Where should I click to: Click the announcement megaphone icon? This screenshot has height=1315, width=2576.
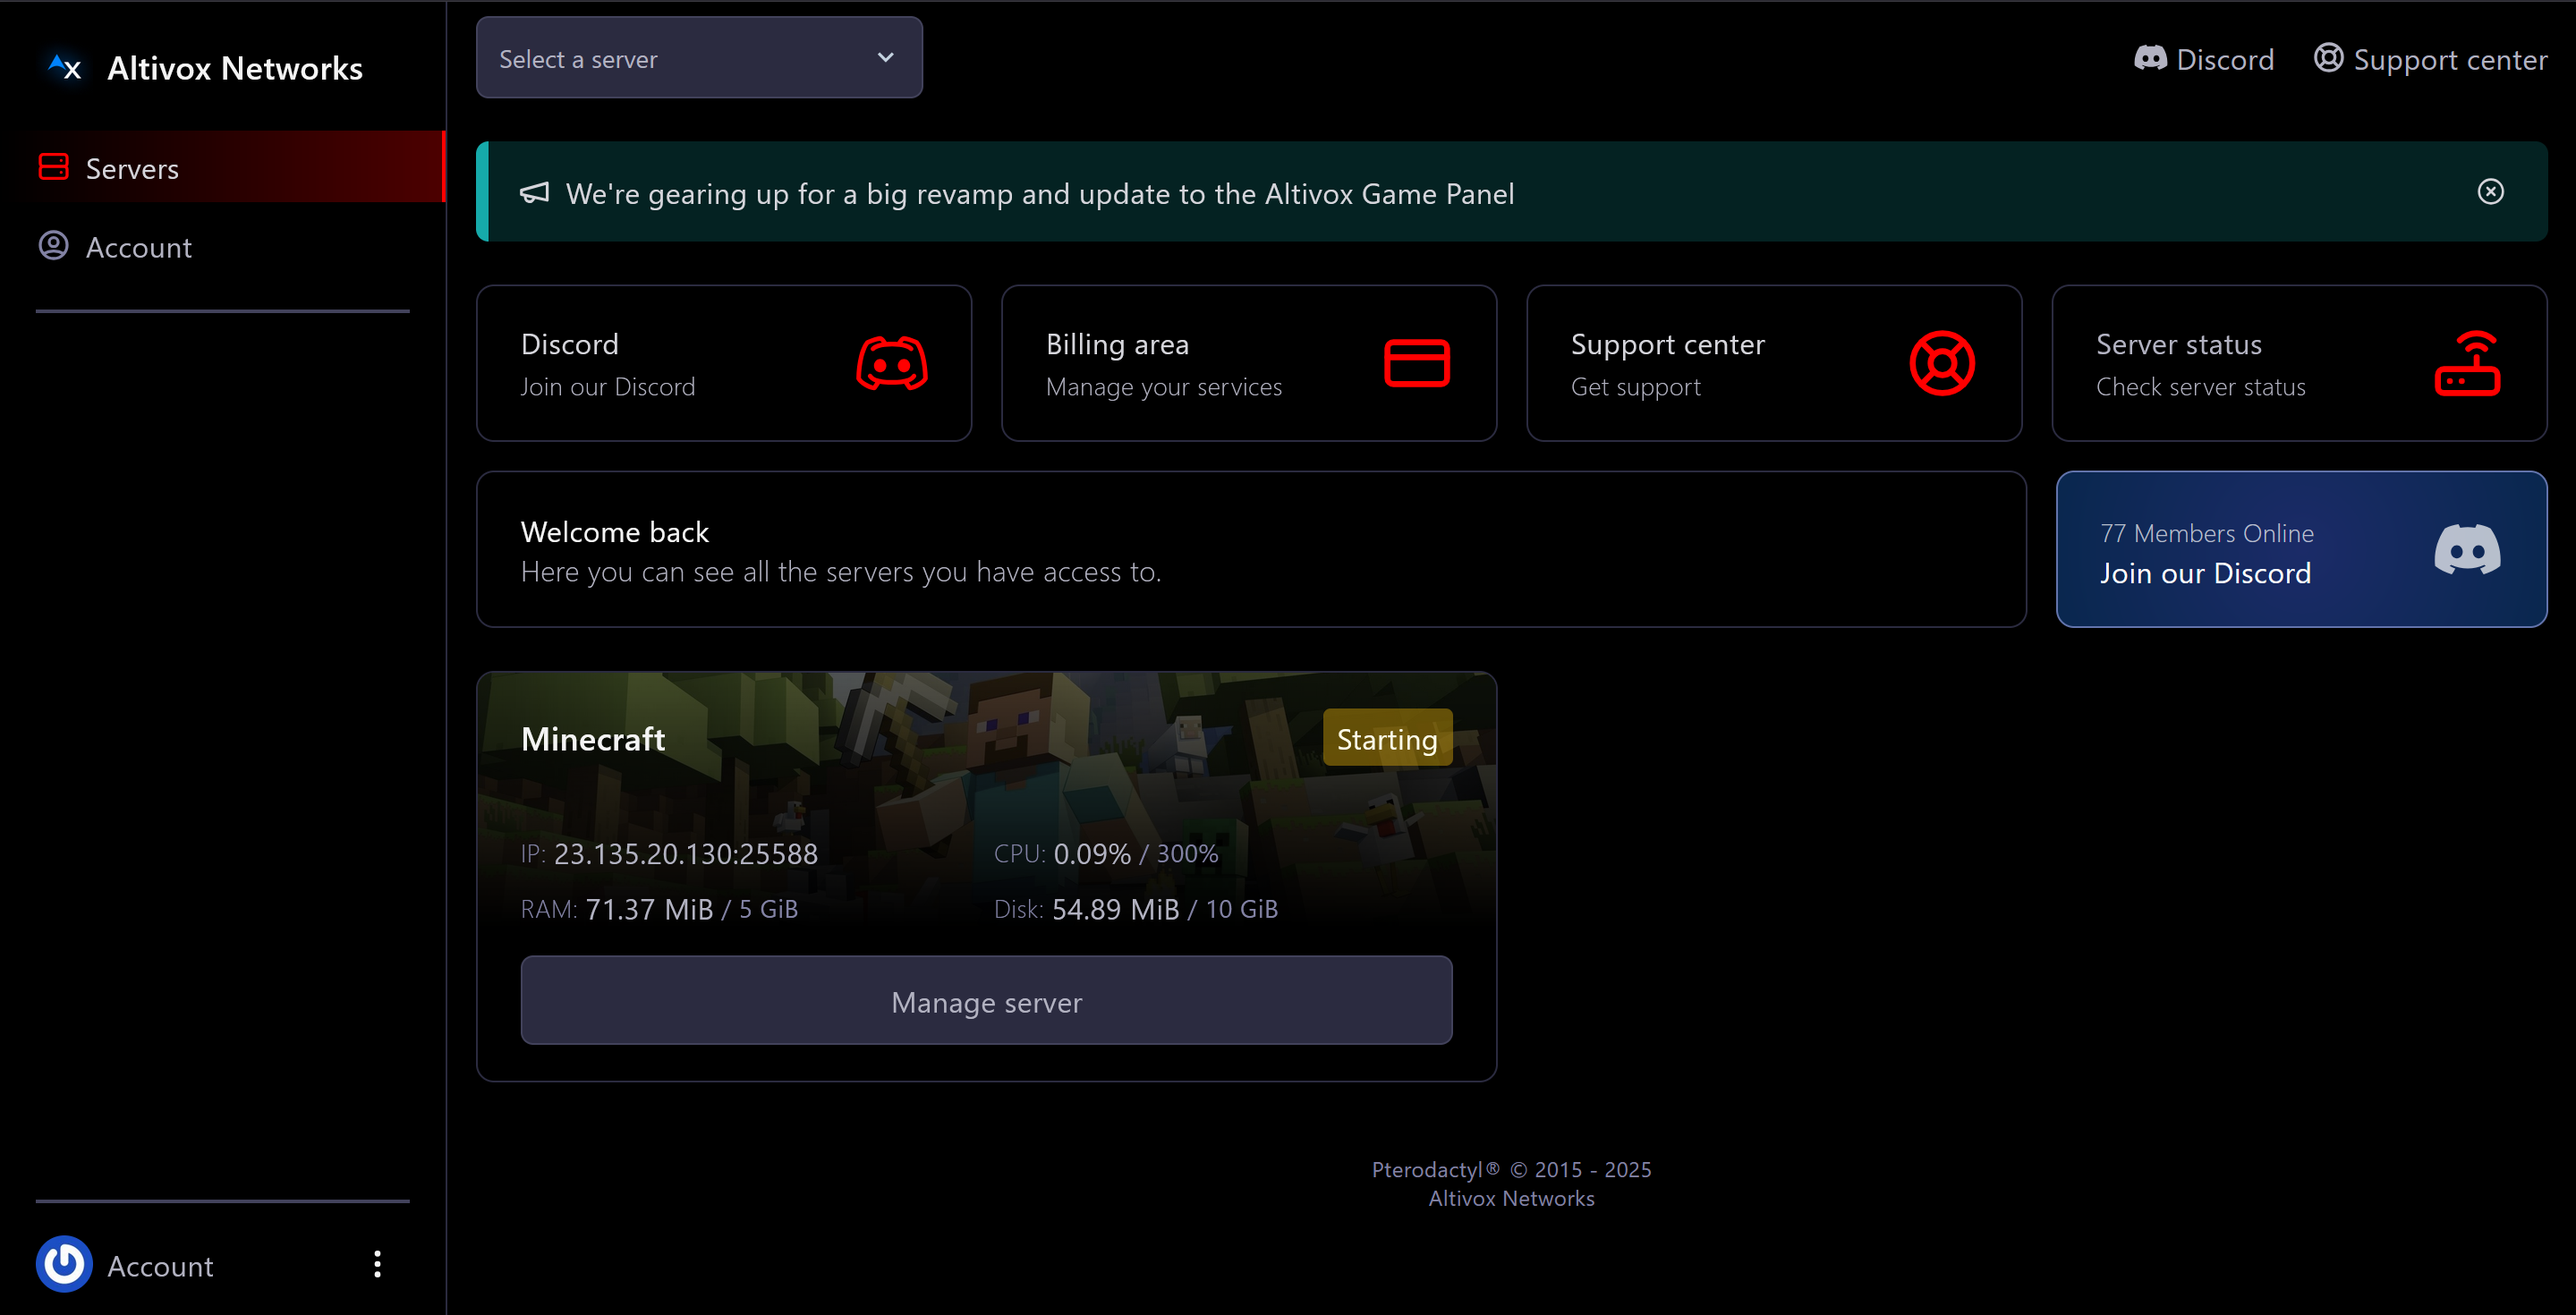pos(534,192)
